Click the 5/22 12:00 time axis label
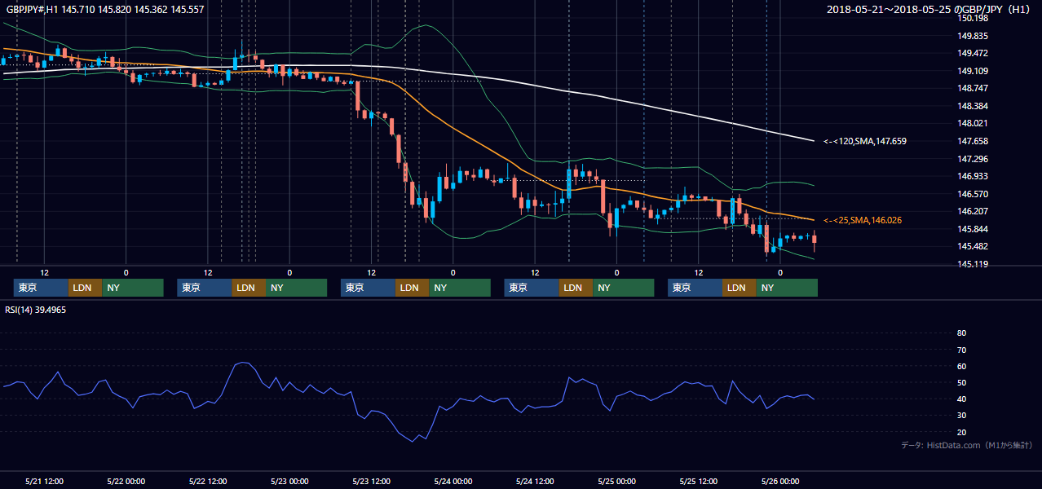 [208, 482]
